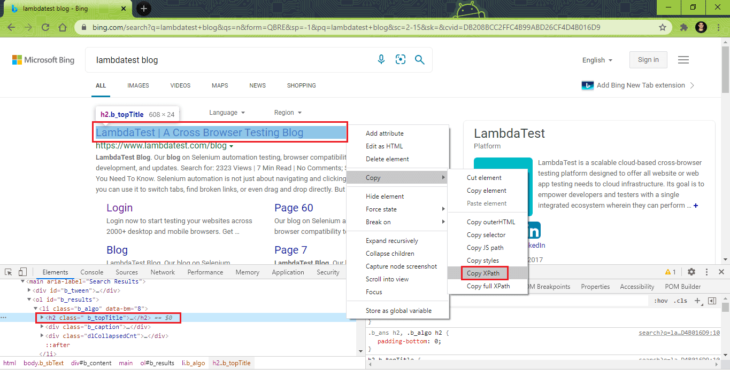The width and height of the screenshot is (730, 370).
Task: Reload the page using the refresh icon
Action: point(45,27)
